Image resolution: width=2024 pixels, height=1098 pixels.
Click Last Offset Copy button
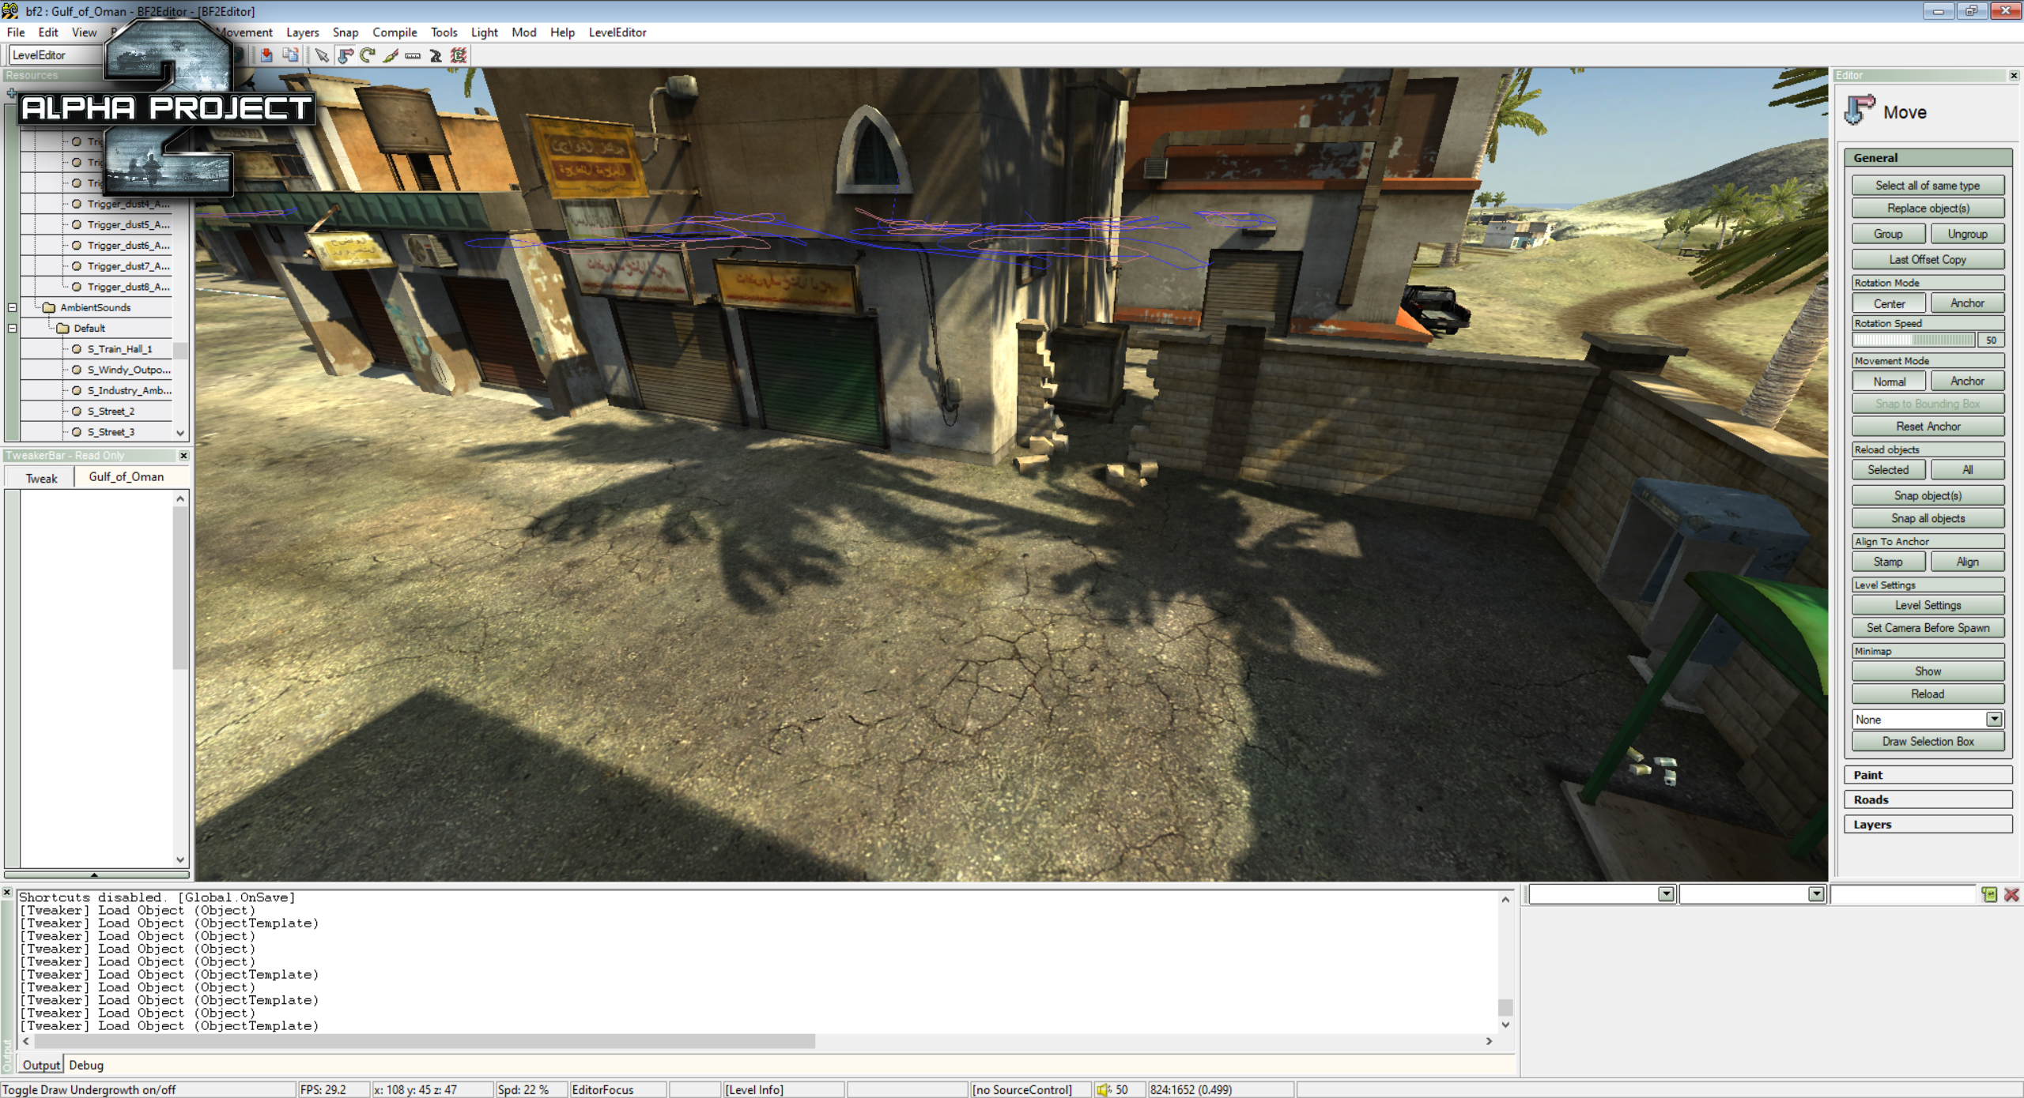(x=1928, y=260)
